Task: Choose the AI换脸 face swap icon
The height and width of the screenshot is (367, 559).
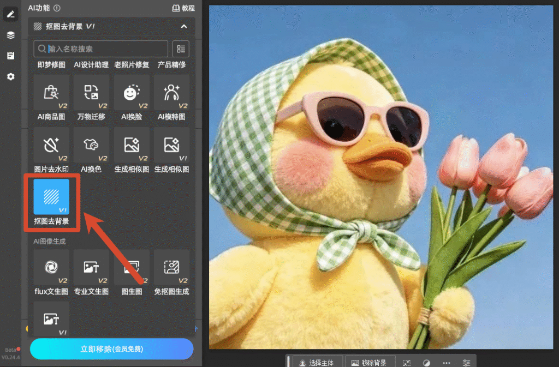Action: point(132,93)
